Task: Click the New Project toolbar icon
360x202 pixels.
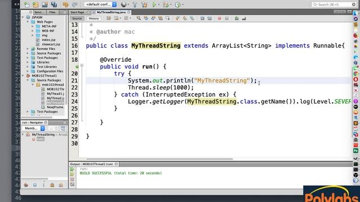Action: (35, 4)
